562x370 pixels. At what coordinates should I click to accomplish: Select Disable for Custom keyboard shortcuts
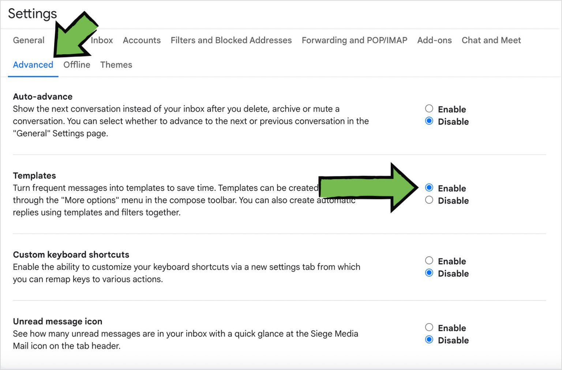[429, 273]
